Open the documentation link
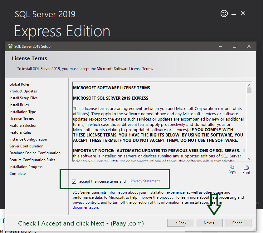 (85, 207)
